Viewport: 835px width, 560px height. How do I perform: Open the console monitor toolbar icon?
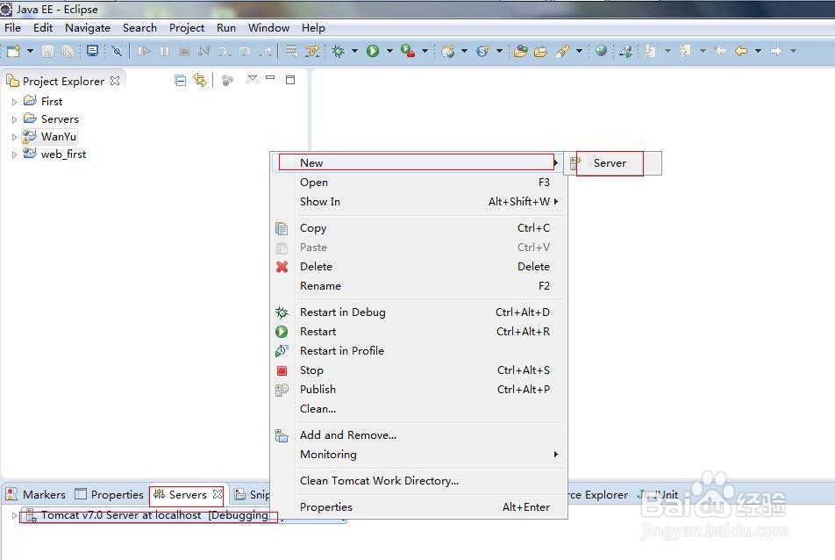[x=93, y=51]
